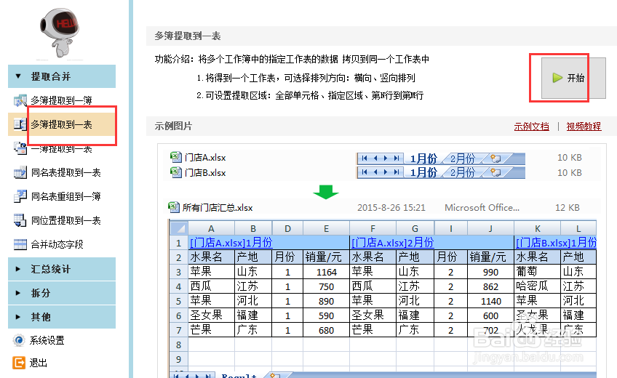Expand the 拆分 section

(62, 293)
